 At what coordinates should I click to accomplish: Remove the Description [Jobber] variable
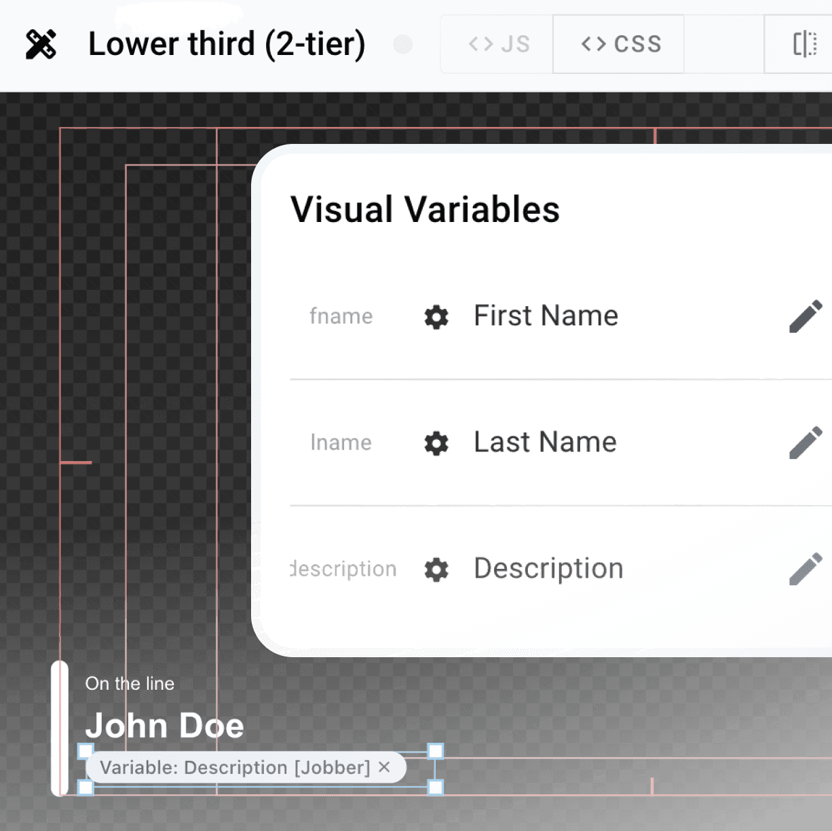(385, 767)
